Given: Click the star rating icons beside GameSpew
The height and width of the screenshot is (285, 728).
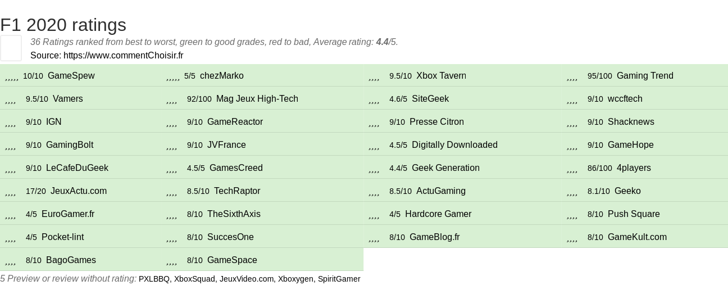Looking at the screenshot, I should click(12, 76).
